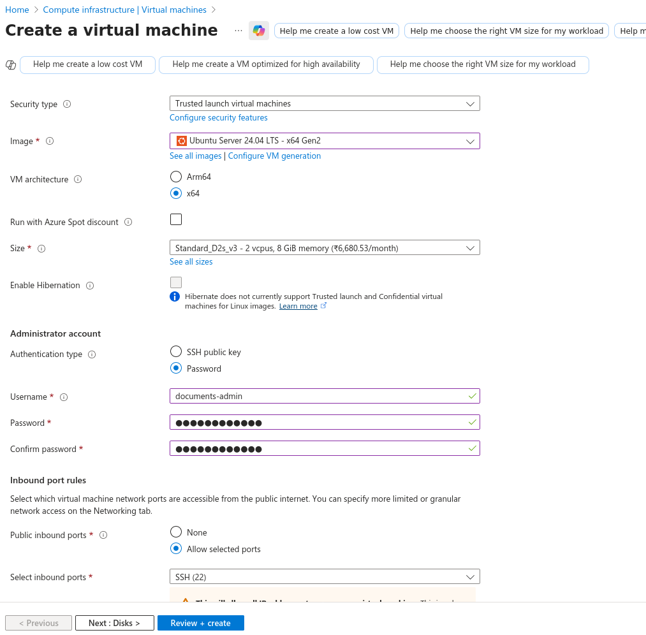The width and height of the screenshot is (646, 635).
Task: Select None for public inbound ports
Action: pos(176,532)
